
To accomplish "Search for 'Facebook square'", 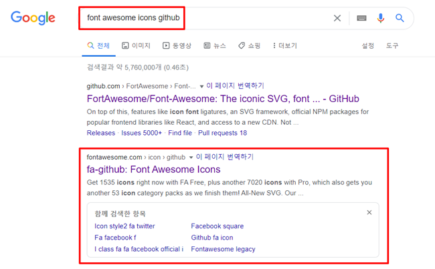I will click(217, 226).
